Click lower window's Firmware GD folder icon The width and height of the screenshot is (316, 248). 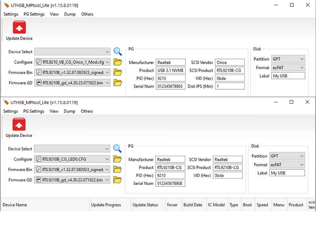[117, 180]
